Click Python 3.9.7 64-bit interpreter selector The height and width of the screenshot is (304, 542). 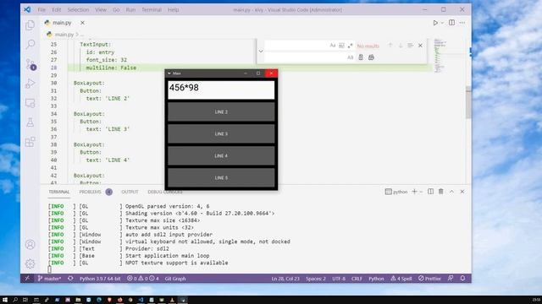(100, 279)
